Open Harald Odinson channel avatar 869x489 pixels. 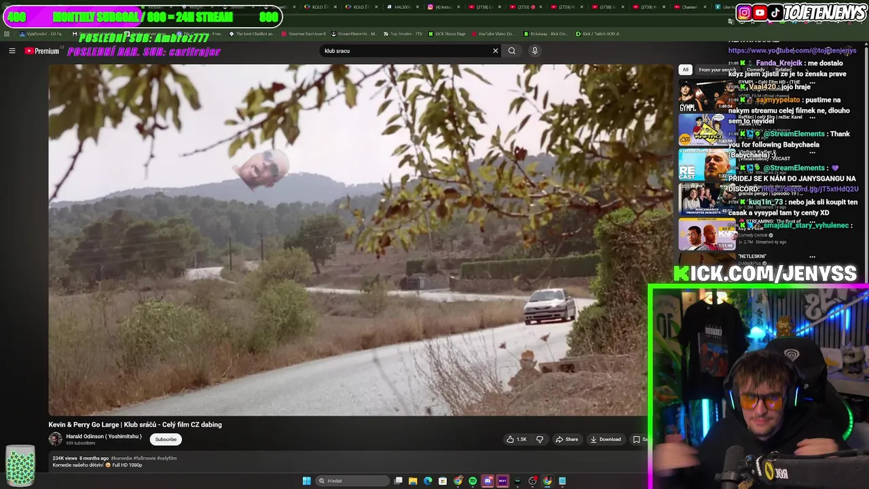pyautogui.click(x=55, y=439)
